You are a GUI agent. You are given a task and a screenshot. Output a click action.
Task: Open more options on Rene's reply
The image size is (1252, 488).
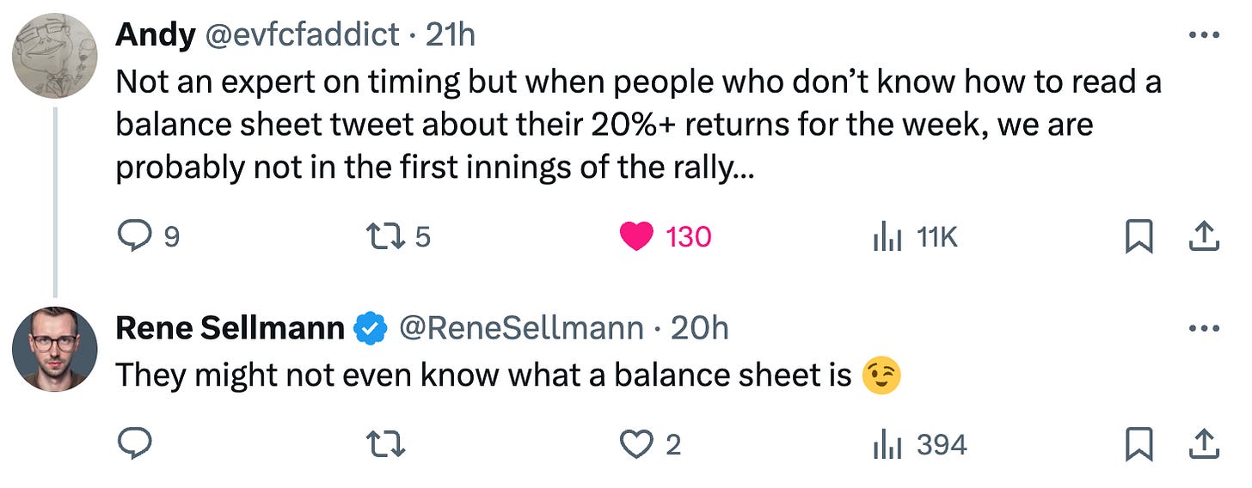pyautogui.click(x=1204, y=329)
